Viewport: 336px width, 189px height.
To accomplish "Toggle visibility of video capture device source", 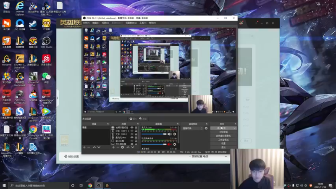I will point(132,128).
